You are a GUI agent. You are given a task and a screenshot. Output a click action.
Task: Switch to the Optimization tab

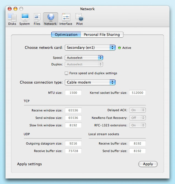66,34
